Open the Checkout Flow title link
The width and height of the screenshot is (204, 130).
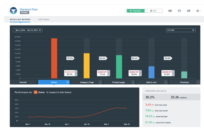(x=29, y=10)
